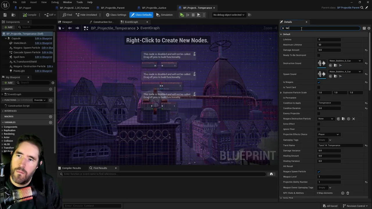Open the Tools menu

[x=80, y=2]
